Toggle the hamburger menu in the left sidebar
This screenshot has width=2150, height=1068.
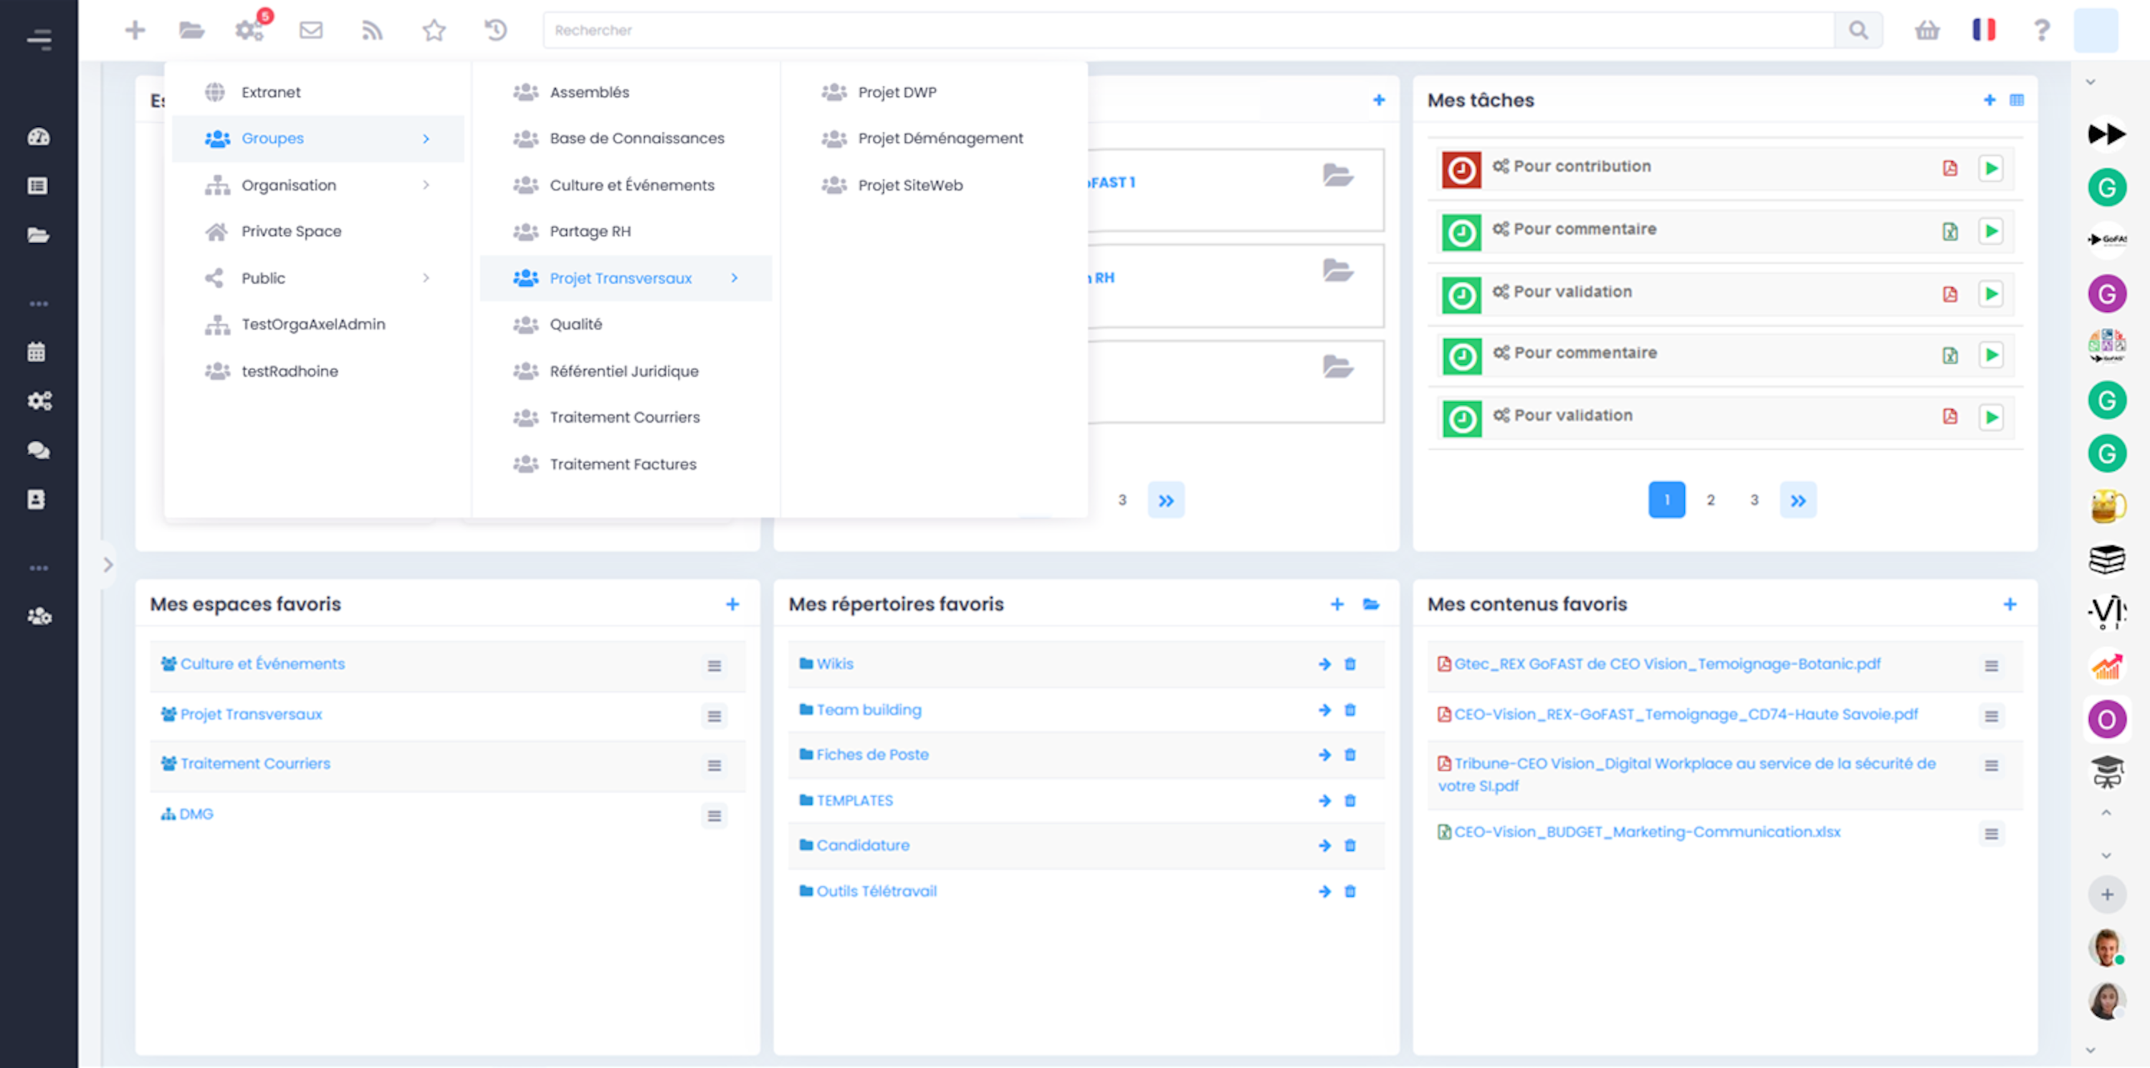(x=39, y=39)
